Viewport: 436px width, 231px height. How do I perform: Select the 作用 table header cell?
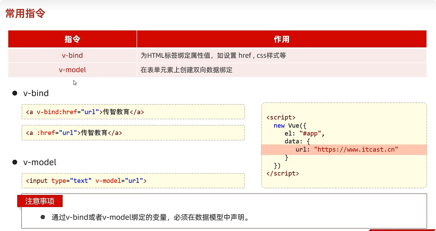tap(282, 39)
